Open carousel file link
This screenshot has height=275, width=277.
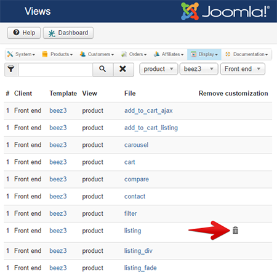pyautogui.click(x=136, y=145)
